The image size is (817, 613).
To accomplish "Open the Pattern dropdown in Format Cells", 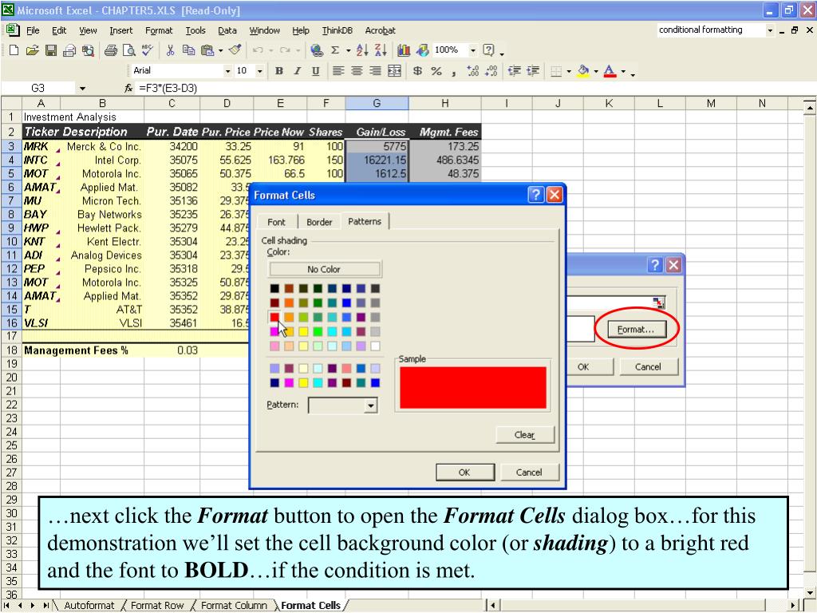I will 370,405.
